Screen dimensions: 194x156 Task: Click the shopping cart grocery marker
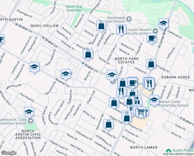[141, 112]
